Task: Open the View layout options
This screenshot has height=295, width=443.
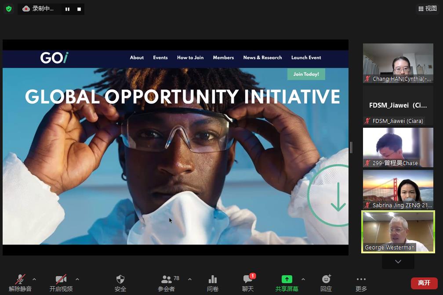Action: 428,9
